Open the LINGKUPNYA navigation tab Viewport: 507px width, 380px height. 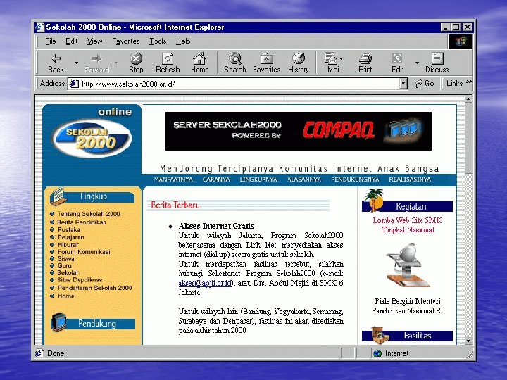[x=258, y=179]
